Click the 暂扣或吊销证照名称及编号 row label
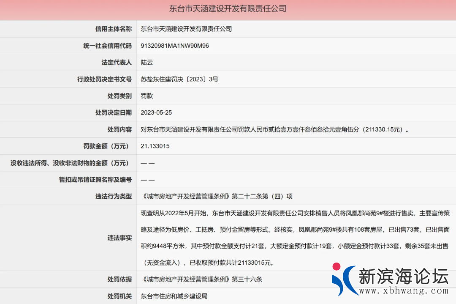Screen dimensions: 456x304 (95, 179)
